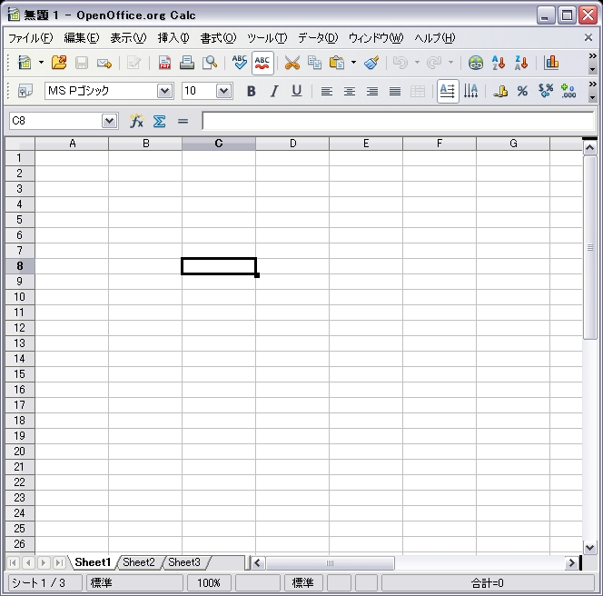
Task: Click the formula input line
Action: [398, 121]
